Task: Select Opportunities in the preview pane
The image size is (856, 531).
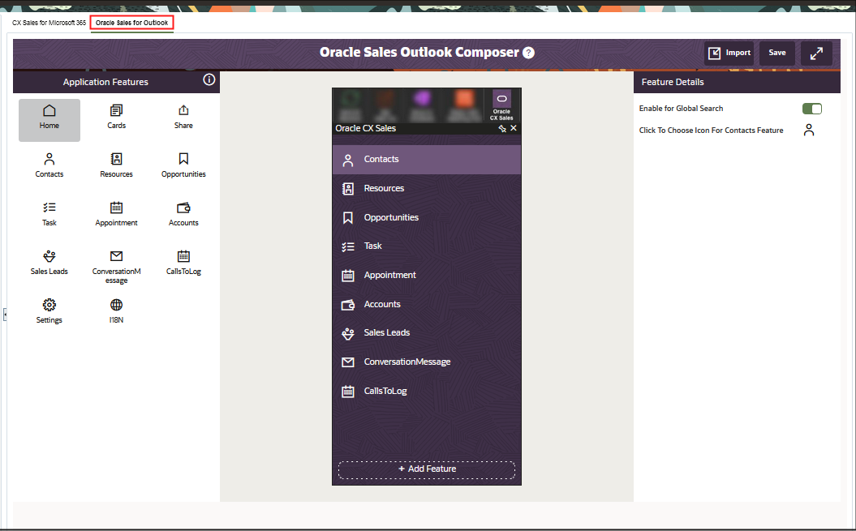Action: [x=427, y=217]
